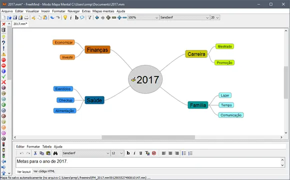Toggle bulleted list in note editor
The width and height of the screenshot is (290, 180).
184,153
